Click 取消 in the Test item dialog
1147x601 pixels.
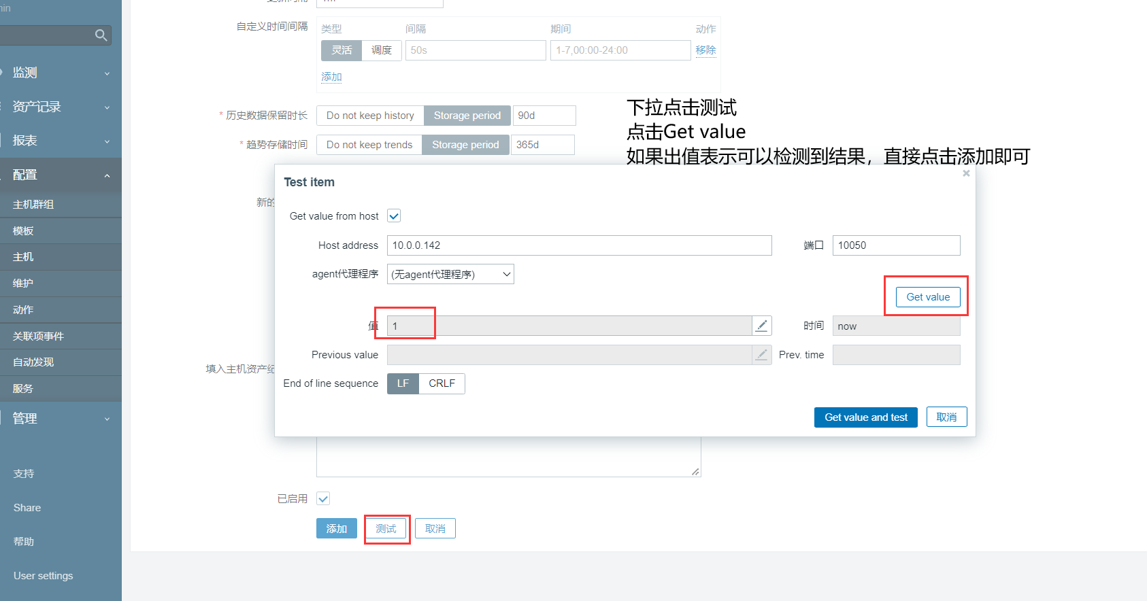tap(946, 417)
